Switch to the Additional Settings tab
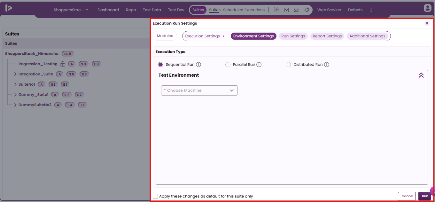This screenshot has height=202, width=435. (x=367, y=36)
